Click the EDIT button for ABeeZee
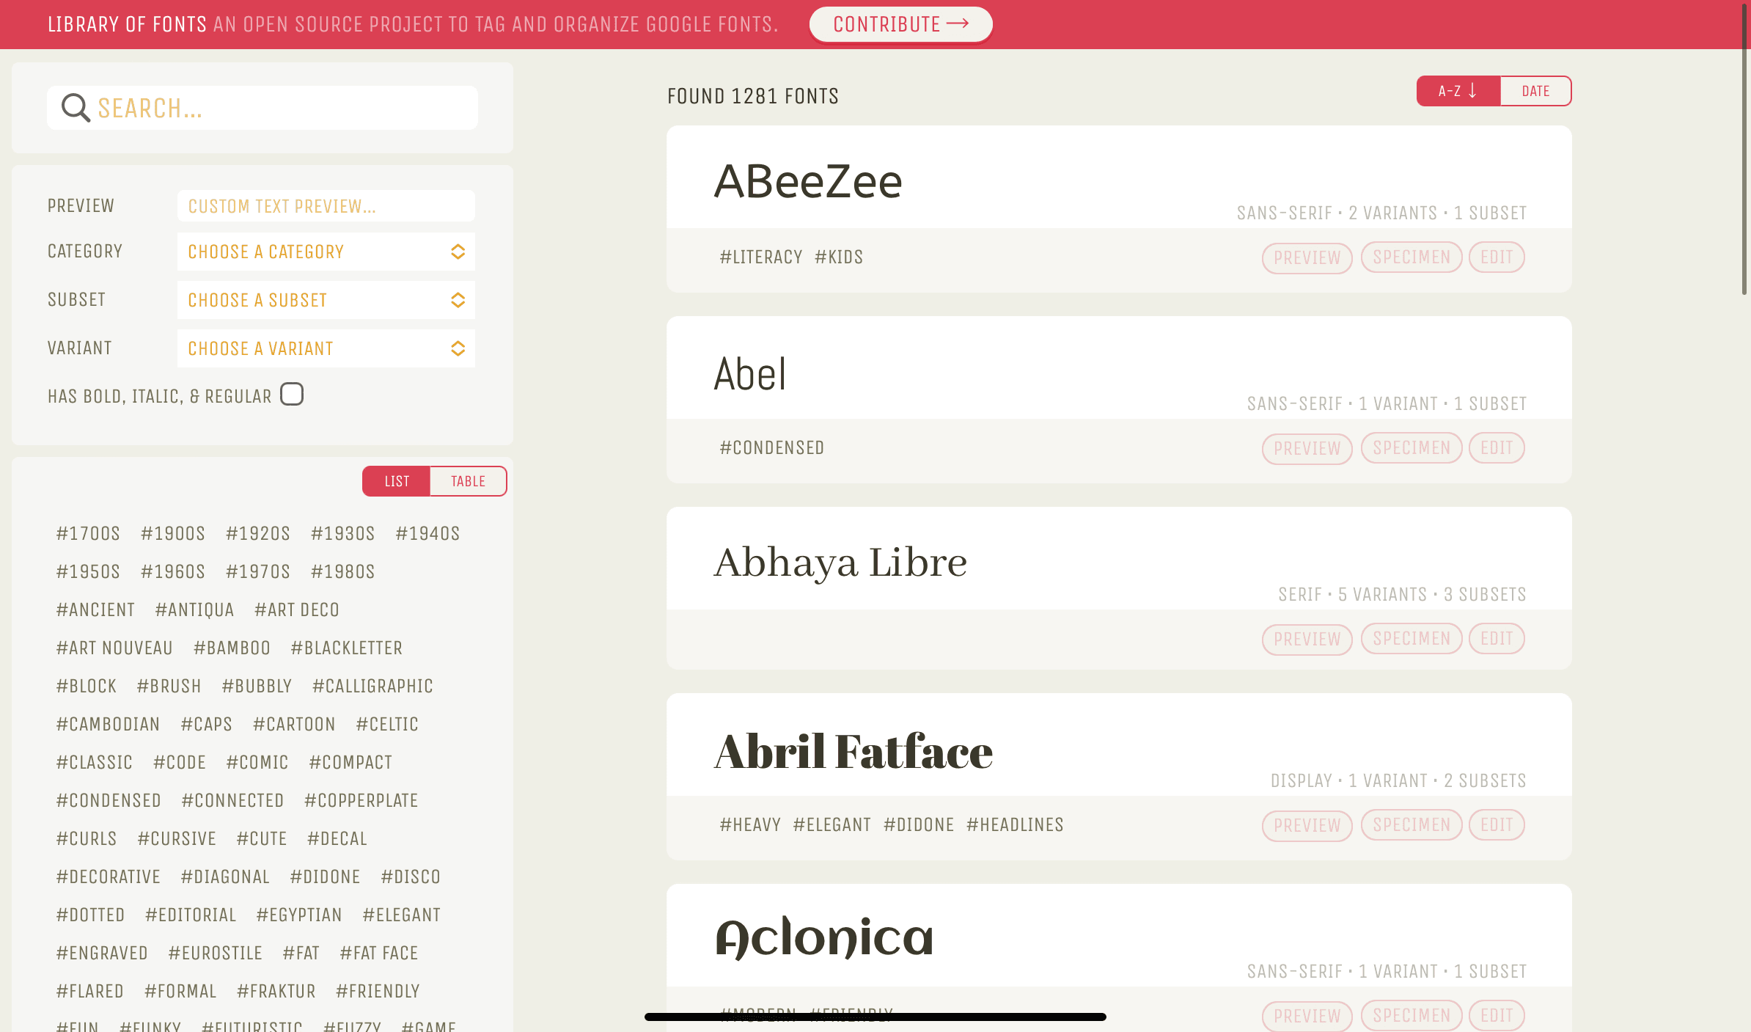1751x1032 pixels. click(1497, 257)
